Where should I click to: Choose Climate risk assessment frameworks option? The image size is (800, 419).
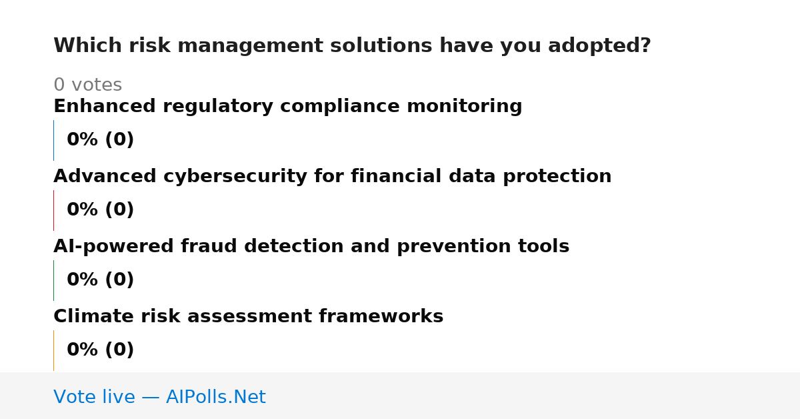click(x=249, y=317)
